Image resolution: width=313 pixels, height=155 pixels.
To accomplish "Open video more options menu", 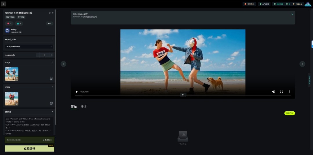I will pos(289,92).
